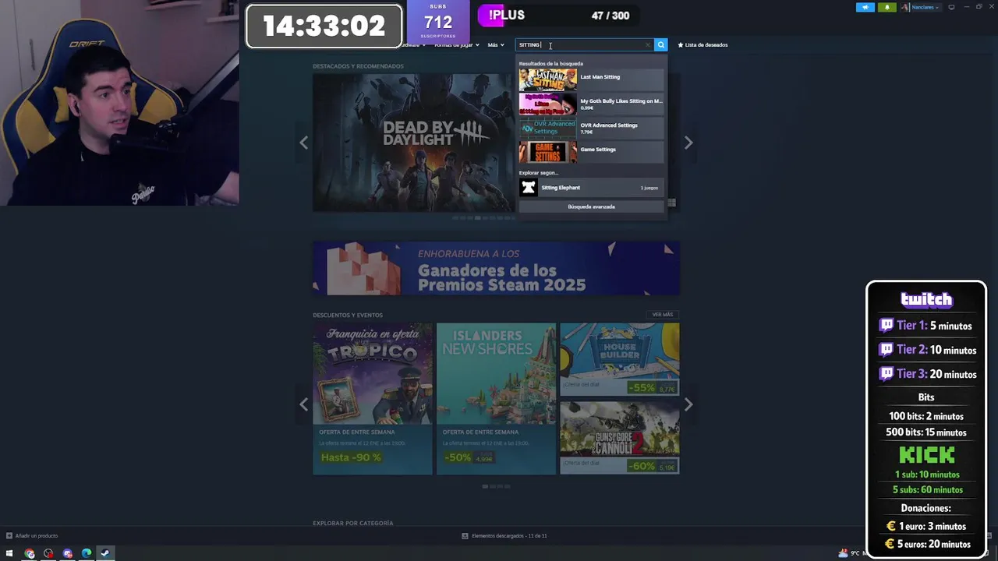Click the -55% House Builder discount badge
The height and width of the screenshot is (561, 998).
(x=642, y=387)
